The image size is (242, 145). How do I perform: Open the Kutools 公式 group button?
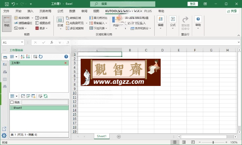(173, 22)
